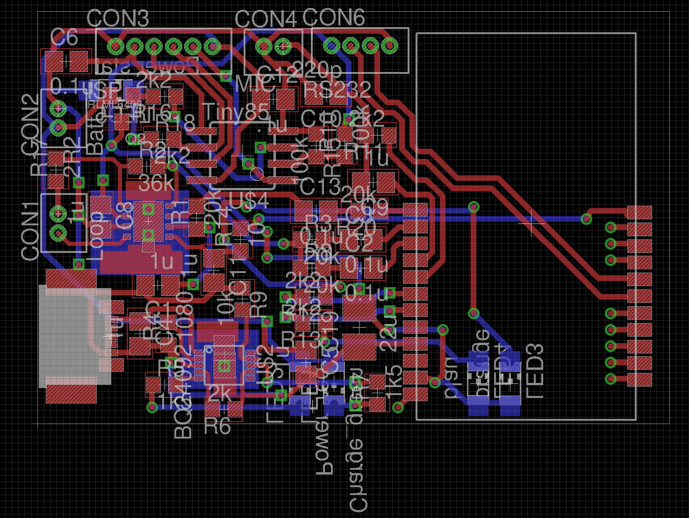
Task: Click the upper pad of CON1
Action: (58, 214)
